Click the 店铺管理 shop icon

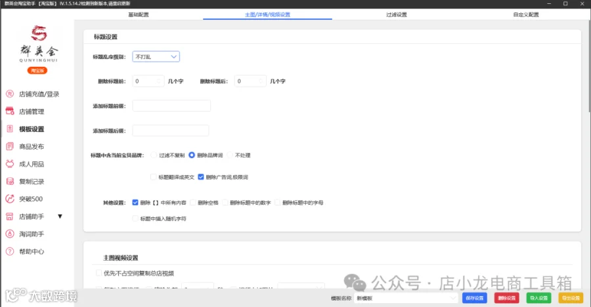tap(10, 111)
